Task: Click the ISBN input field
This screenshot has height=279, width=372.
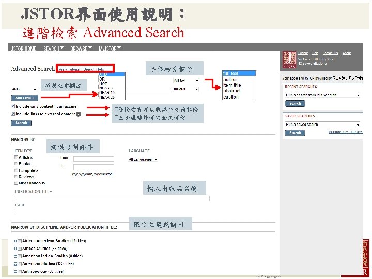Action: pyautogui.click(x=15, y=212)
